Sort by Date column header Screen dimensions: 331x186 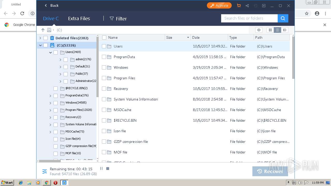[209, 37]
